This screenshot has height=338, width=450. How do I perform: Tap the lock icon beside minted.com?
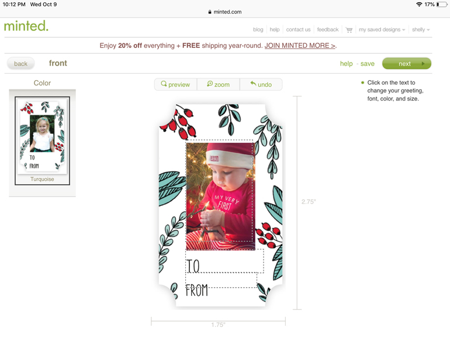pyautogui.click(x=210, y=12)
